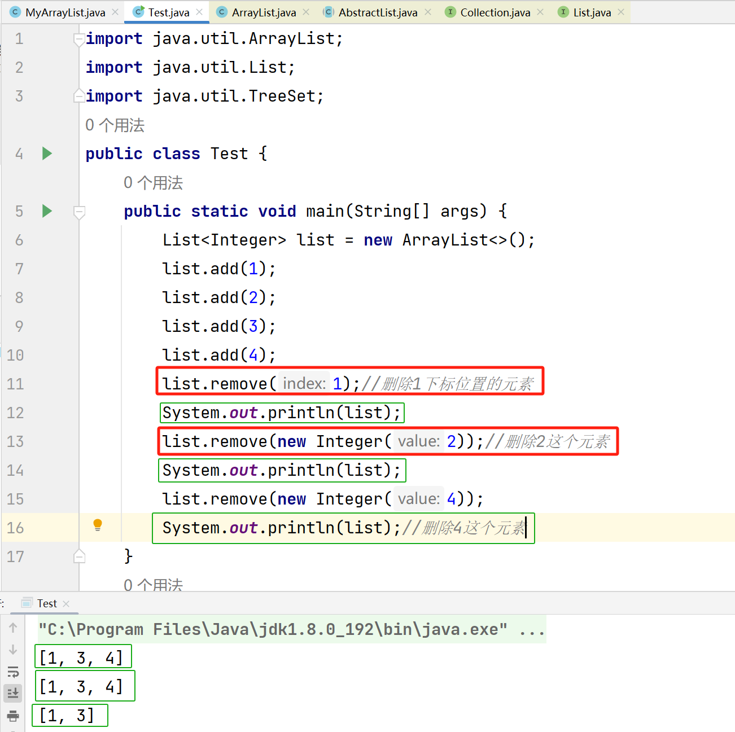Viewport: 735px width, 732px height.
Task: Click first '[1, 3, 4]' console output
Action: click(82, 658)
